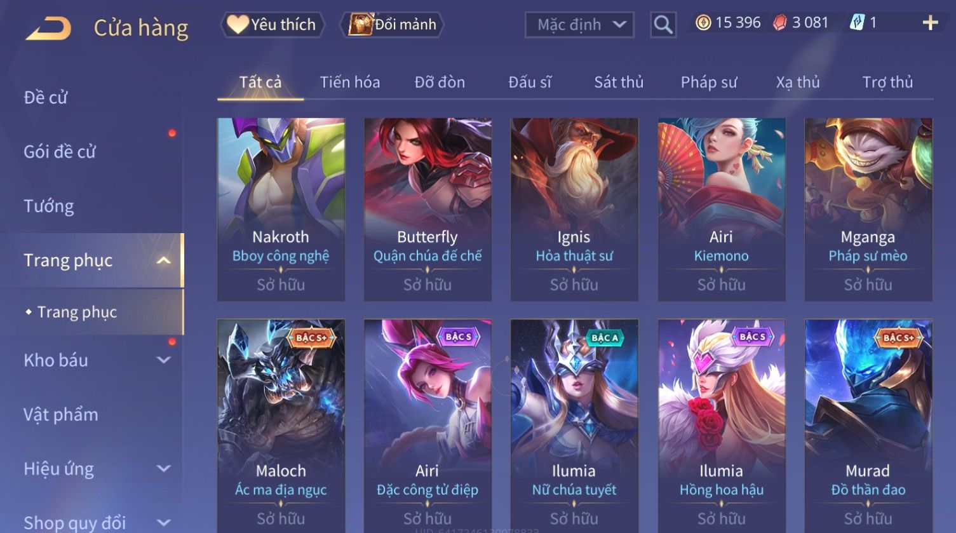Tap the red ruby currency icon
Image resolution: width=956 pixels, height=533 pixels.
point(779,23)
